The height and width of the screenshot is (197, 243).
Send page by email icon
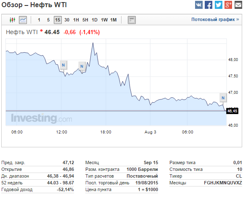(238, 5)
